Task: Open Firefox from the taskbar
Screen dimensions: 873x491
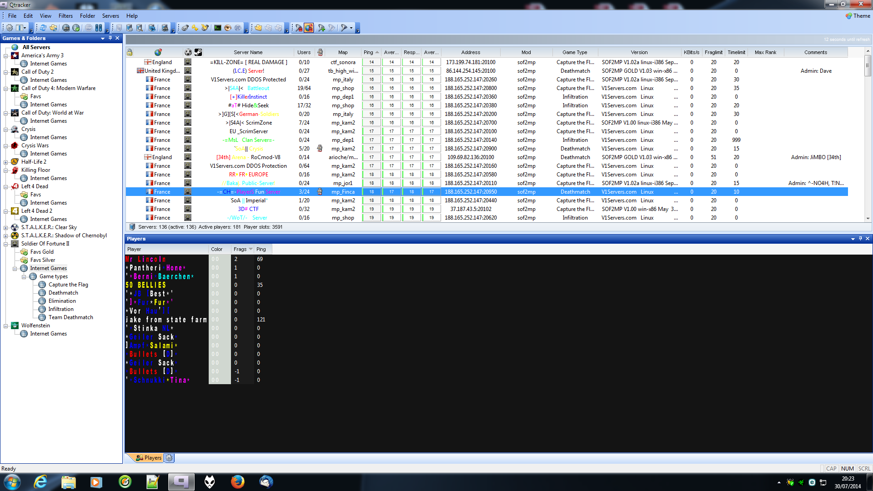Action: pyautogui.click(x=237, y=481)
